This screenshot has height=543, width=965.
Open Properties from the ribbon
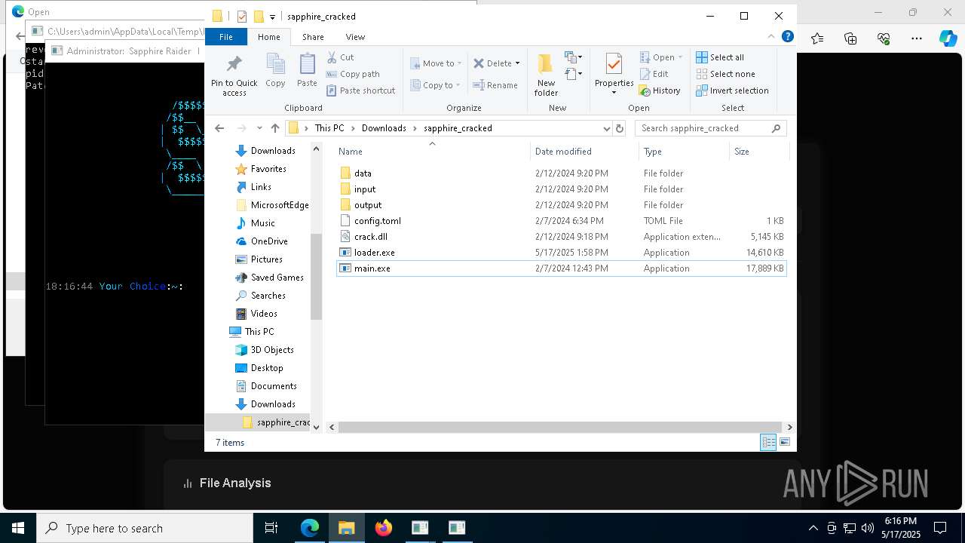(614, 75)
